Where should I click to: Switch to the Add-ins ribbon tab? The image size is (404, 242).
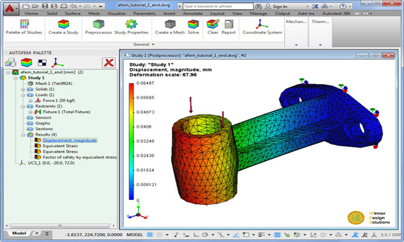[x=306, y=13]
